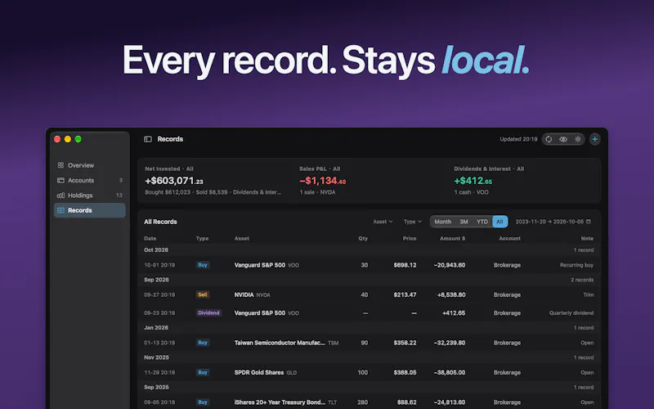Select the Month range tab
Screen dimensions: 654x409
tap(442, 222)
